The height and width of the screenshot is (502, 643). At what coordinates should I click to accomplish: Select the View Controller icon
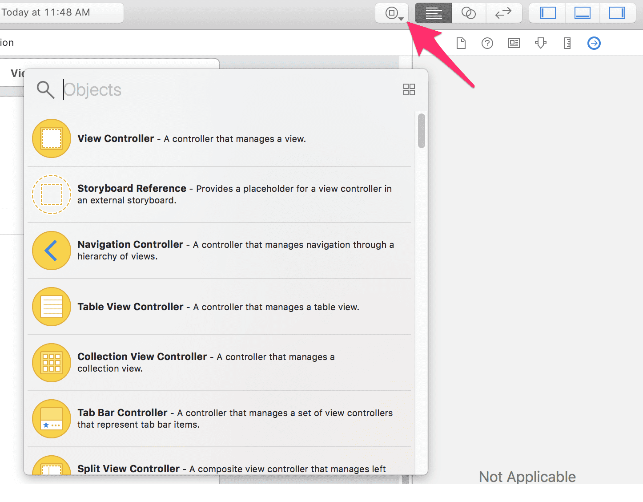point(52,138)
